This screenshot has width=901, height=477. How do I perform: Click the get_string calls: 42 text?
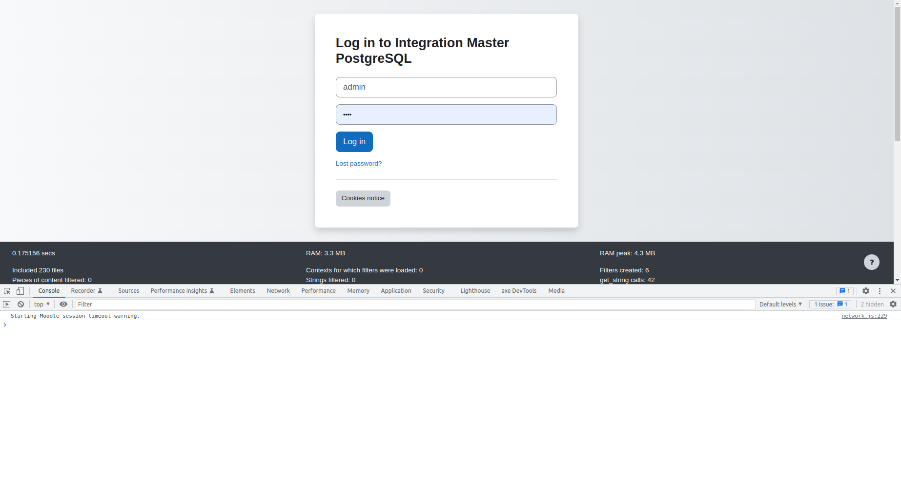(627, 280)
